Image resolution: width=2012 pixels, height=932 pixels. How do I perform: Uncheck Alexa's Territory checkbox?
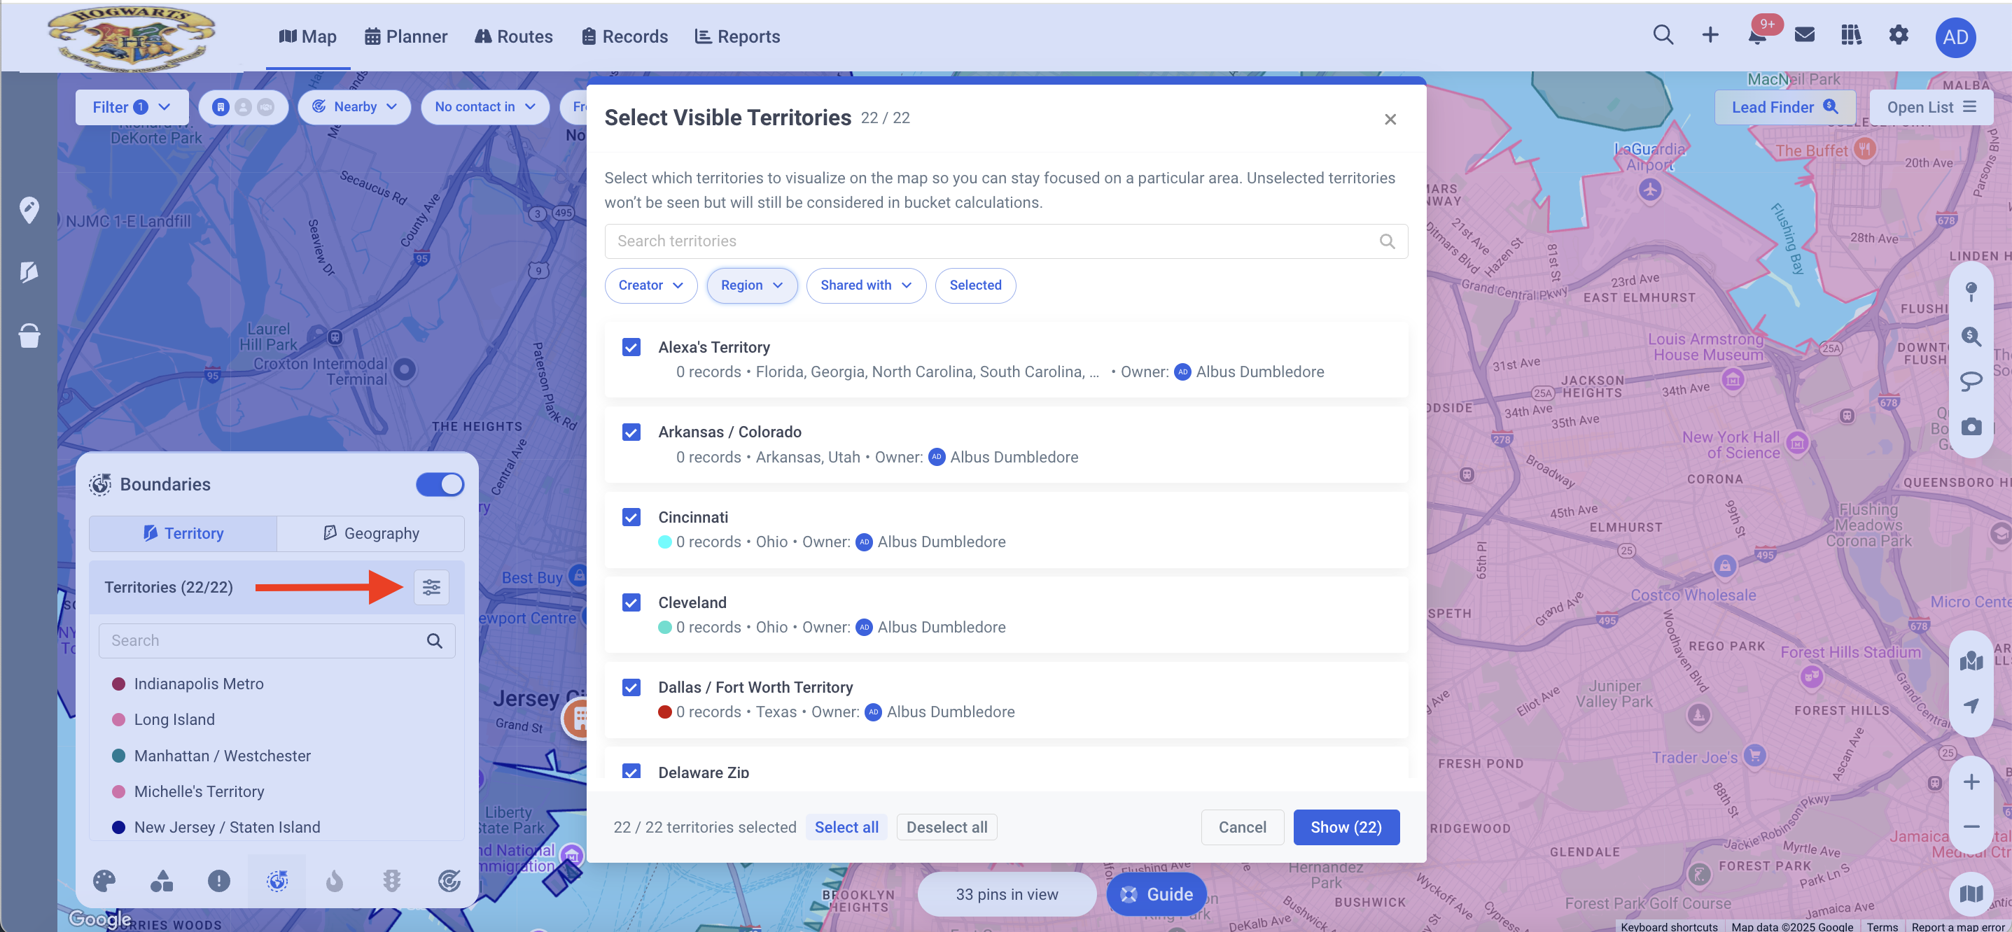[631, 346]
